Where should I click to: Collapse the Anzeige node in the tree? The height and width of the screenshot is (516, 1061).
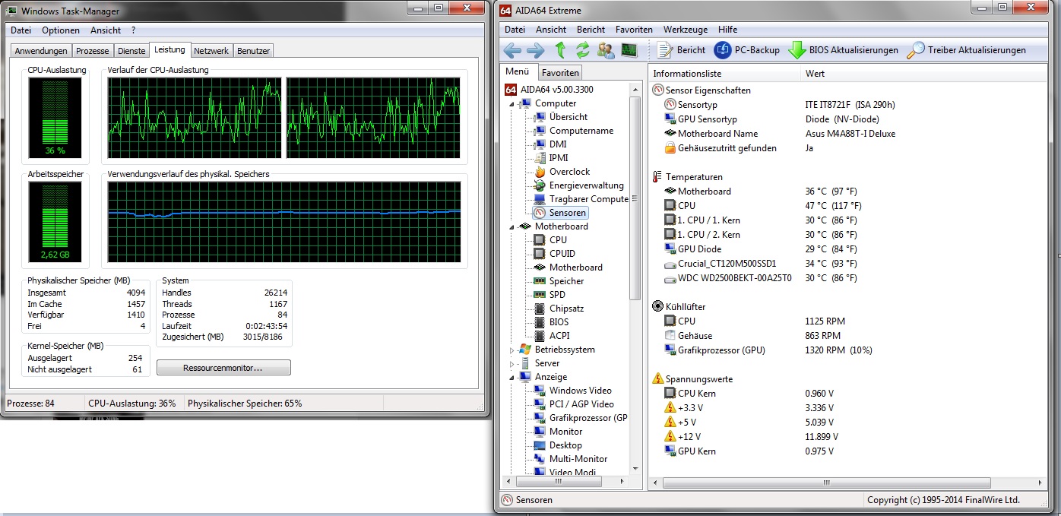coord(511,377)
